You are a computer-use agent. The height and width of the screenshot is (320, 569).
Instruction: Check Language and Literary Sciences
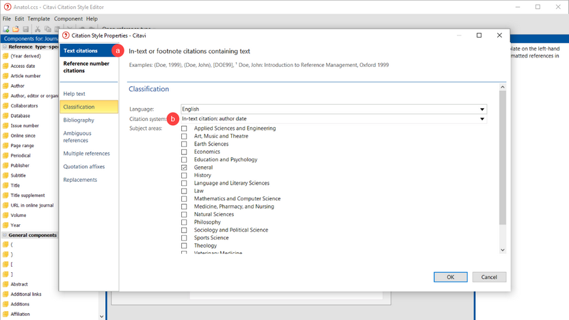click(185, 183)
